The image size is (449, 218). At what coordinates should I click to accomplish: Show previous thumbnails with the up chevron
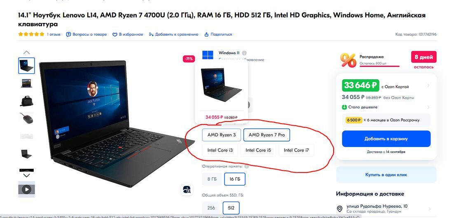[x=26, y=53]
